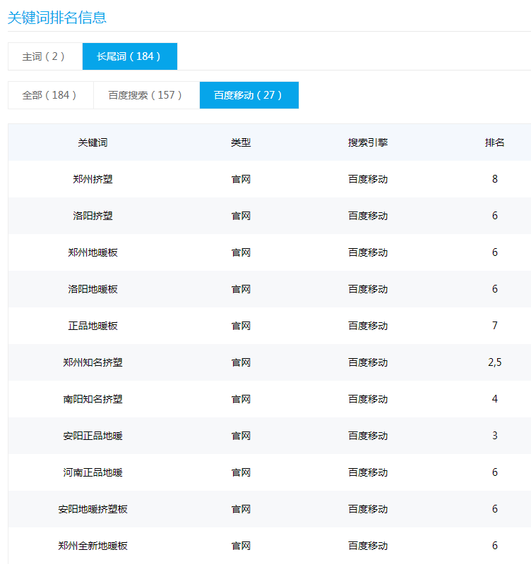This screenshot has height=564, width=531.
Task: Click the 搜索引擎 column header
Action: click(x=368, y=143)
